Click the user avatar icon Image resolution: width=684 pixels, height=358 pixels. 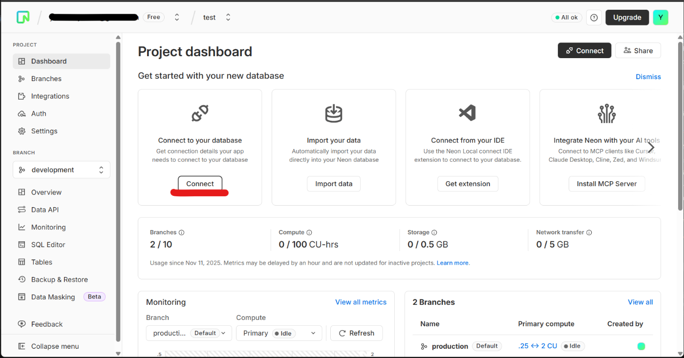[x=661, y=18]
